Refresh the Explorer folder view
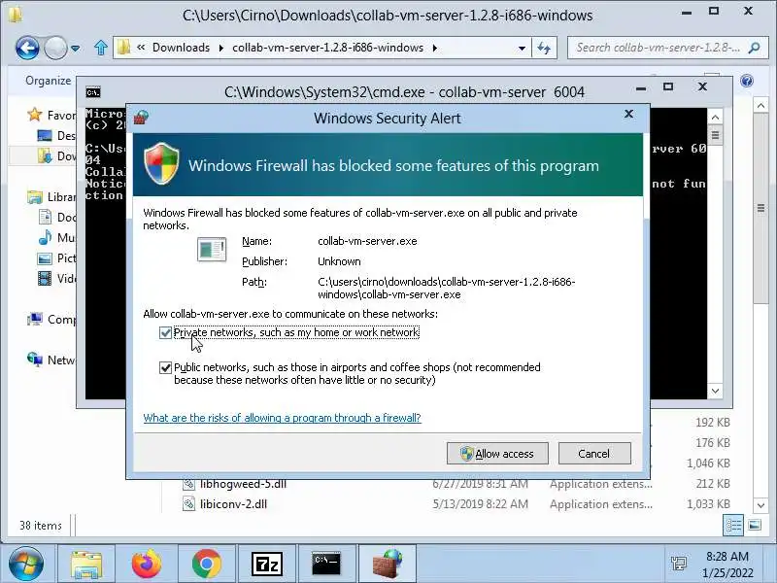Image resolution: width=777 pixels, height=583 pixels. pos(544,48)
